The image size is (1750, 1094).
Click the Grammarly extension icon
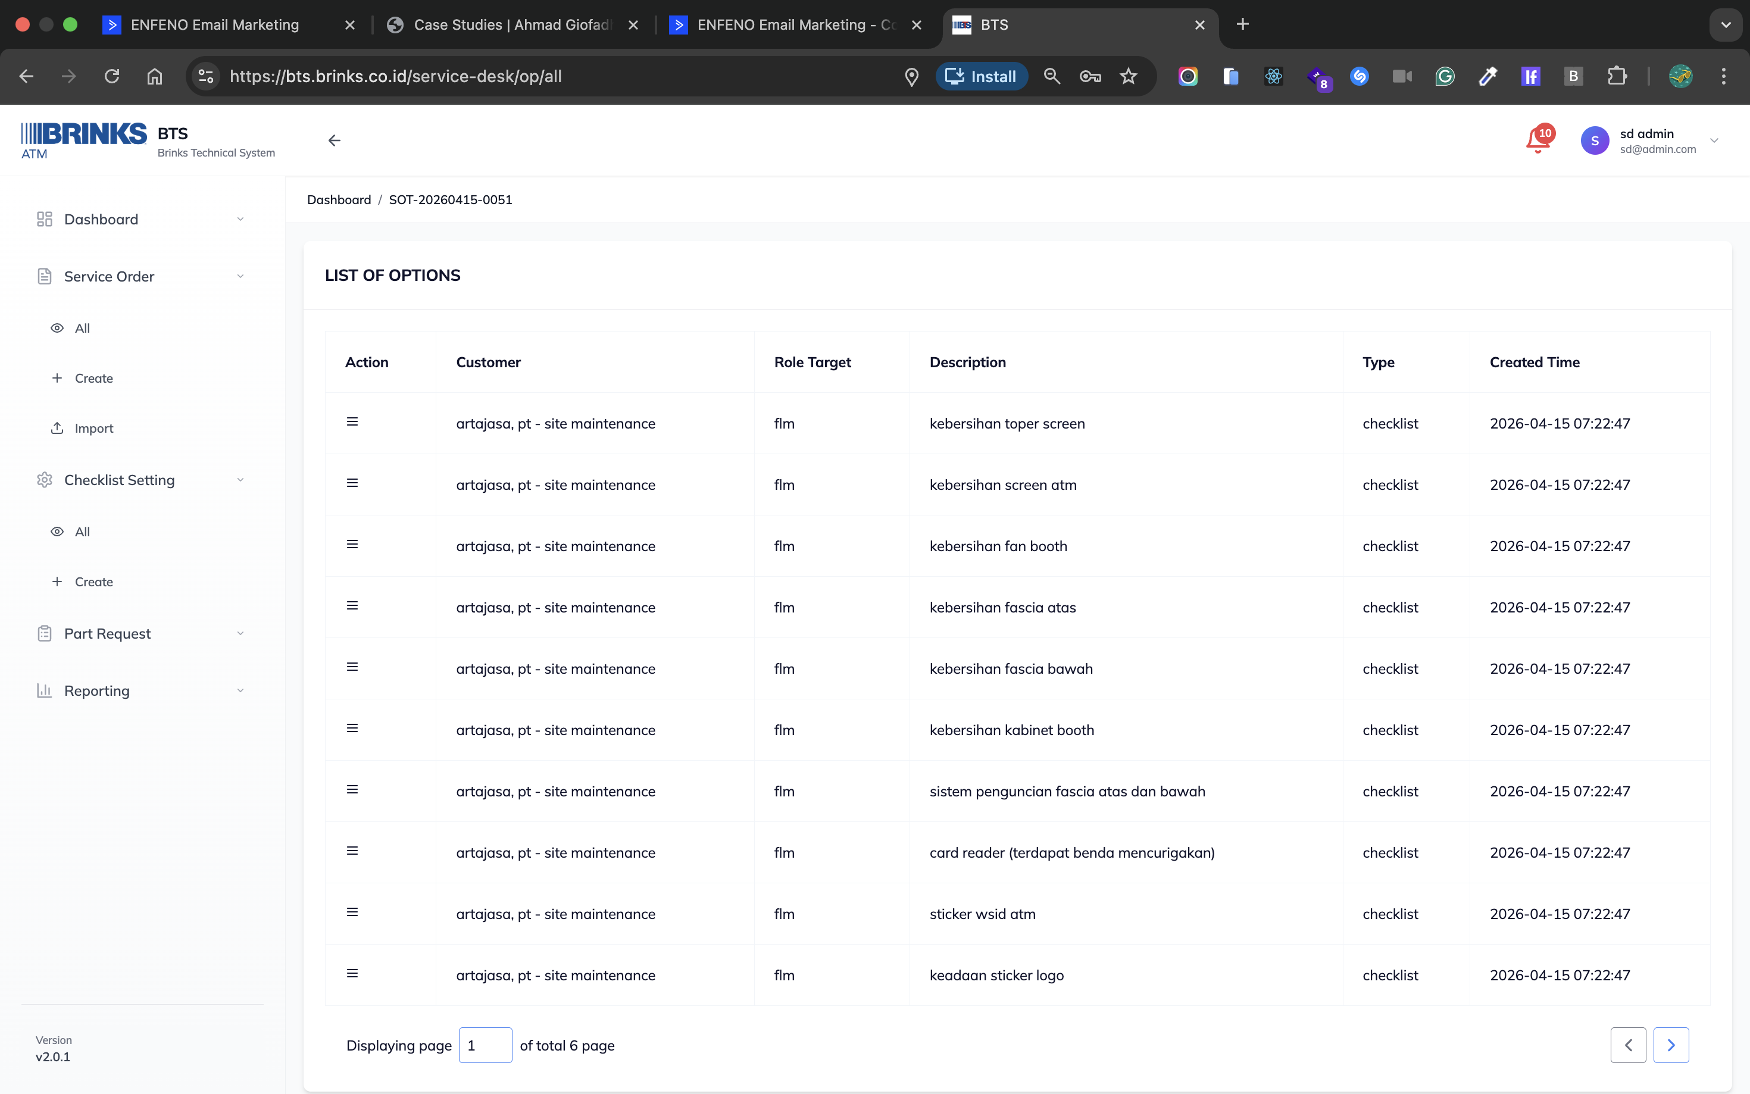coord(1445,77)
